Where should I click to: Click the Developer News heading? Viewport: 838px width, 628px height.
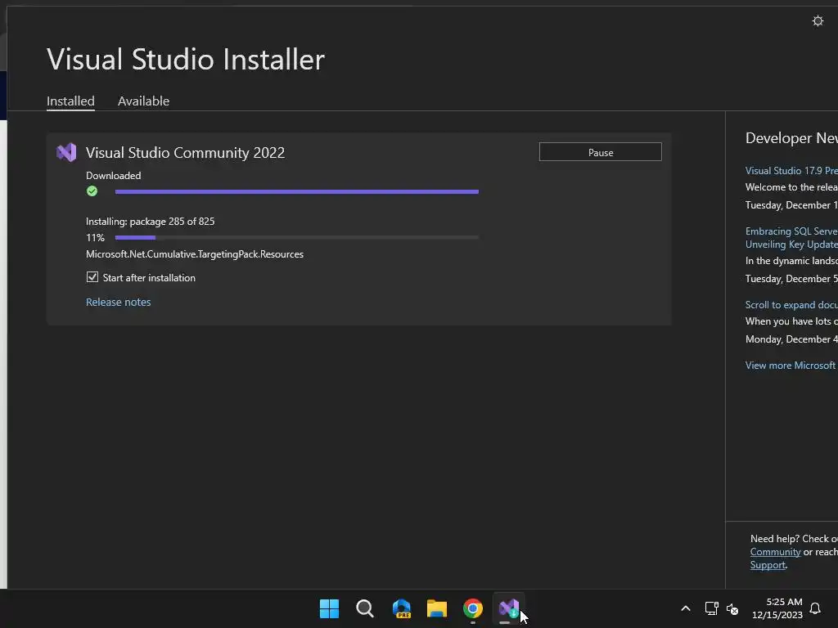[791, 138]
